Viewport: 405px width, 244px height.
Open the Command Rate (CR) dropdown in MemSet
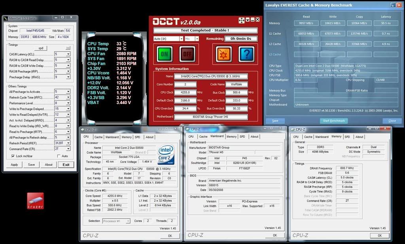[68, 149]
